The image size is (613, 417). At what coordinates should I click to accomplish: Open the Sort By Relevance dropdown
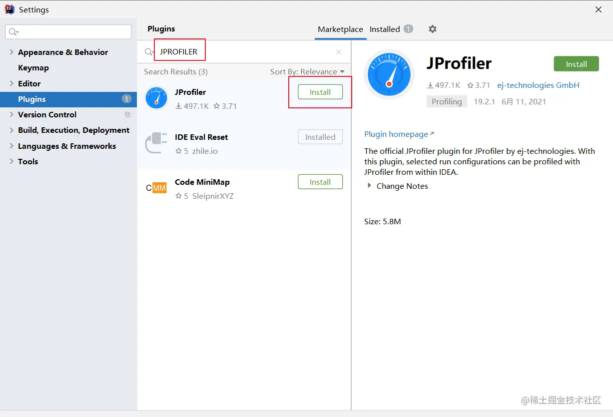point(307,71)
